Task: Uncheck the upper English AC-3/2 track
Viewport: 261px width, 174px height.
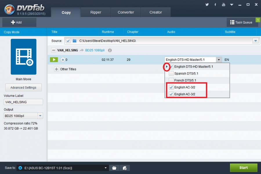Action: pyautogui.click(x=171, y=87)
